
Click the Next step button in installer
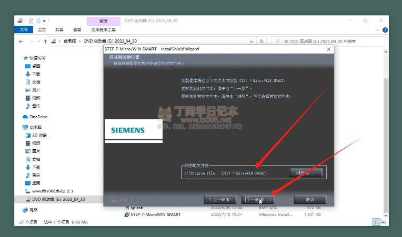click(x=258, y=199)
